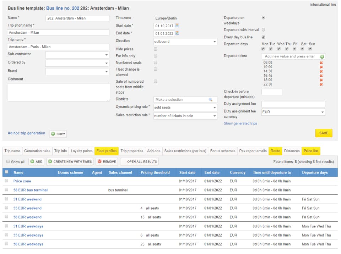Remove the 22:30 departure time
This screenshot has height=254, width=341.
(321, 84)
